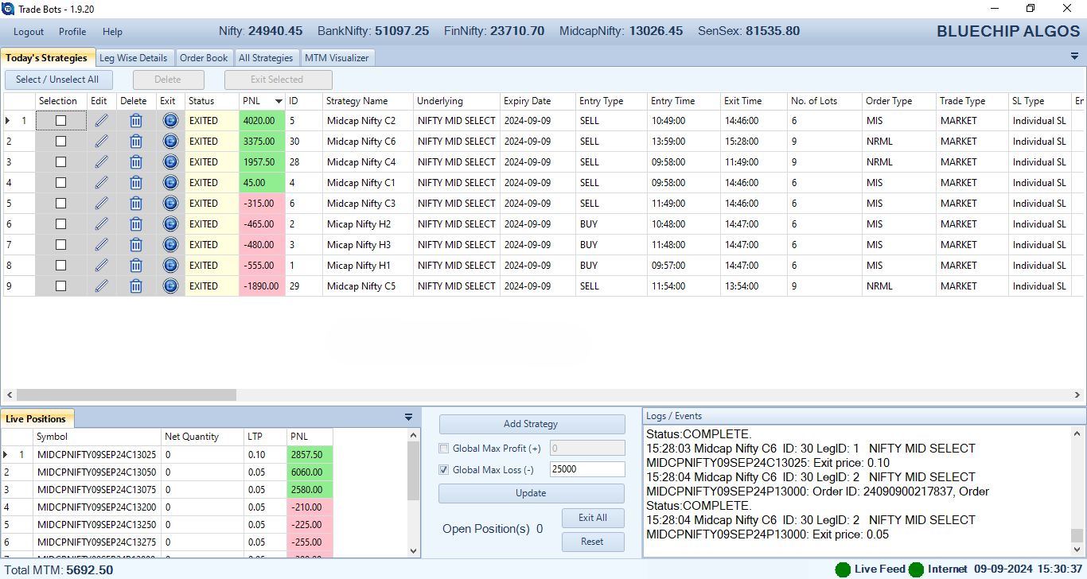Viewport: 1087px width, 579px height.
Task: Click PNL cell showing -1890.00
Action: click(262, 286)
